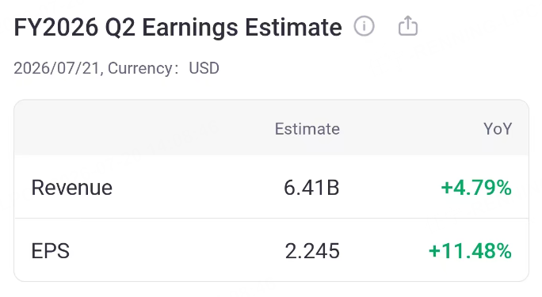The image size is (542, 297).
Task: Click the +11.48% EPS YoY value
Action: 470,251
